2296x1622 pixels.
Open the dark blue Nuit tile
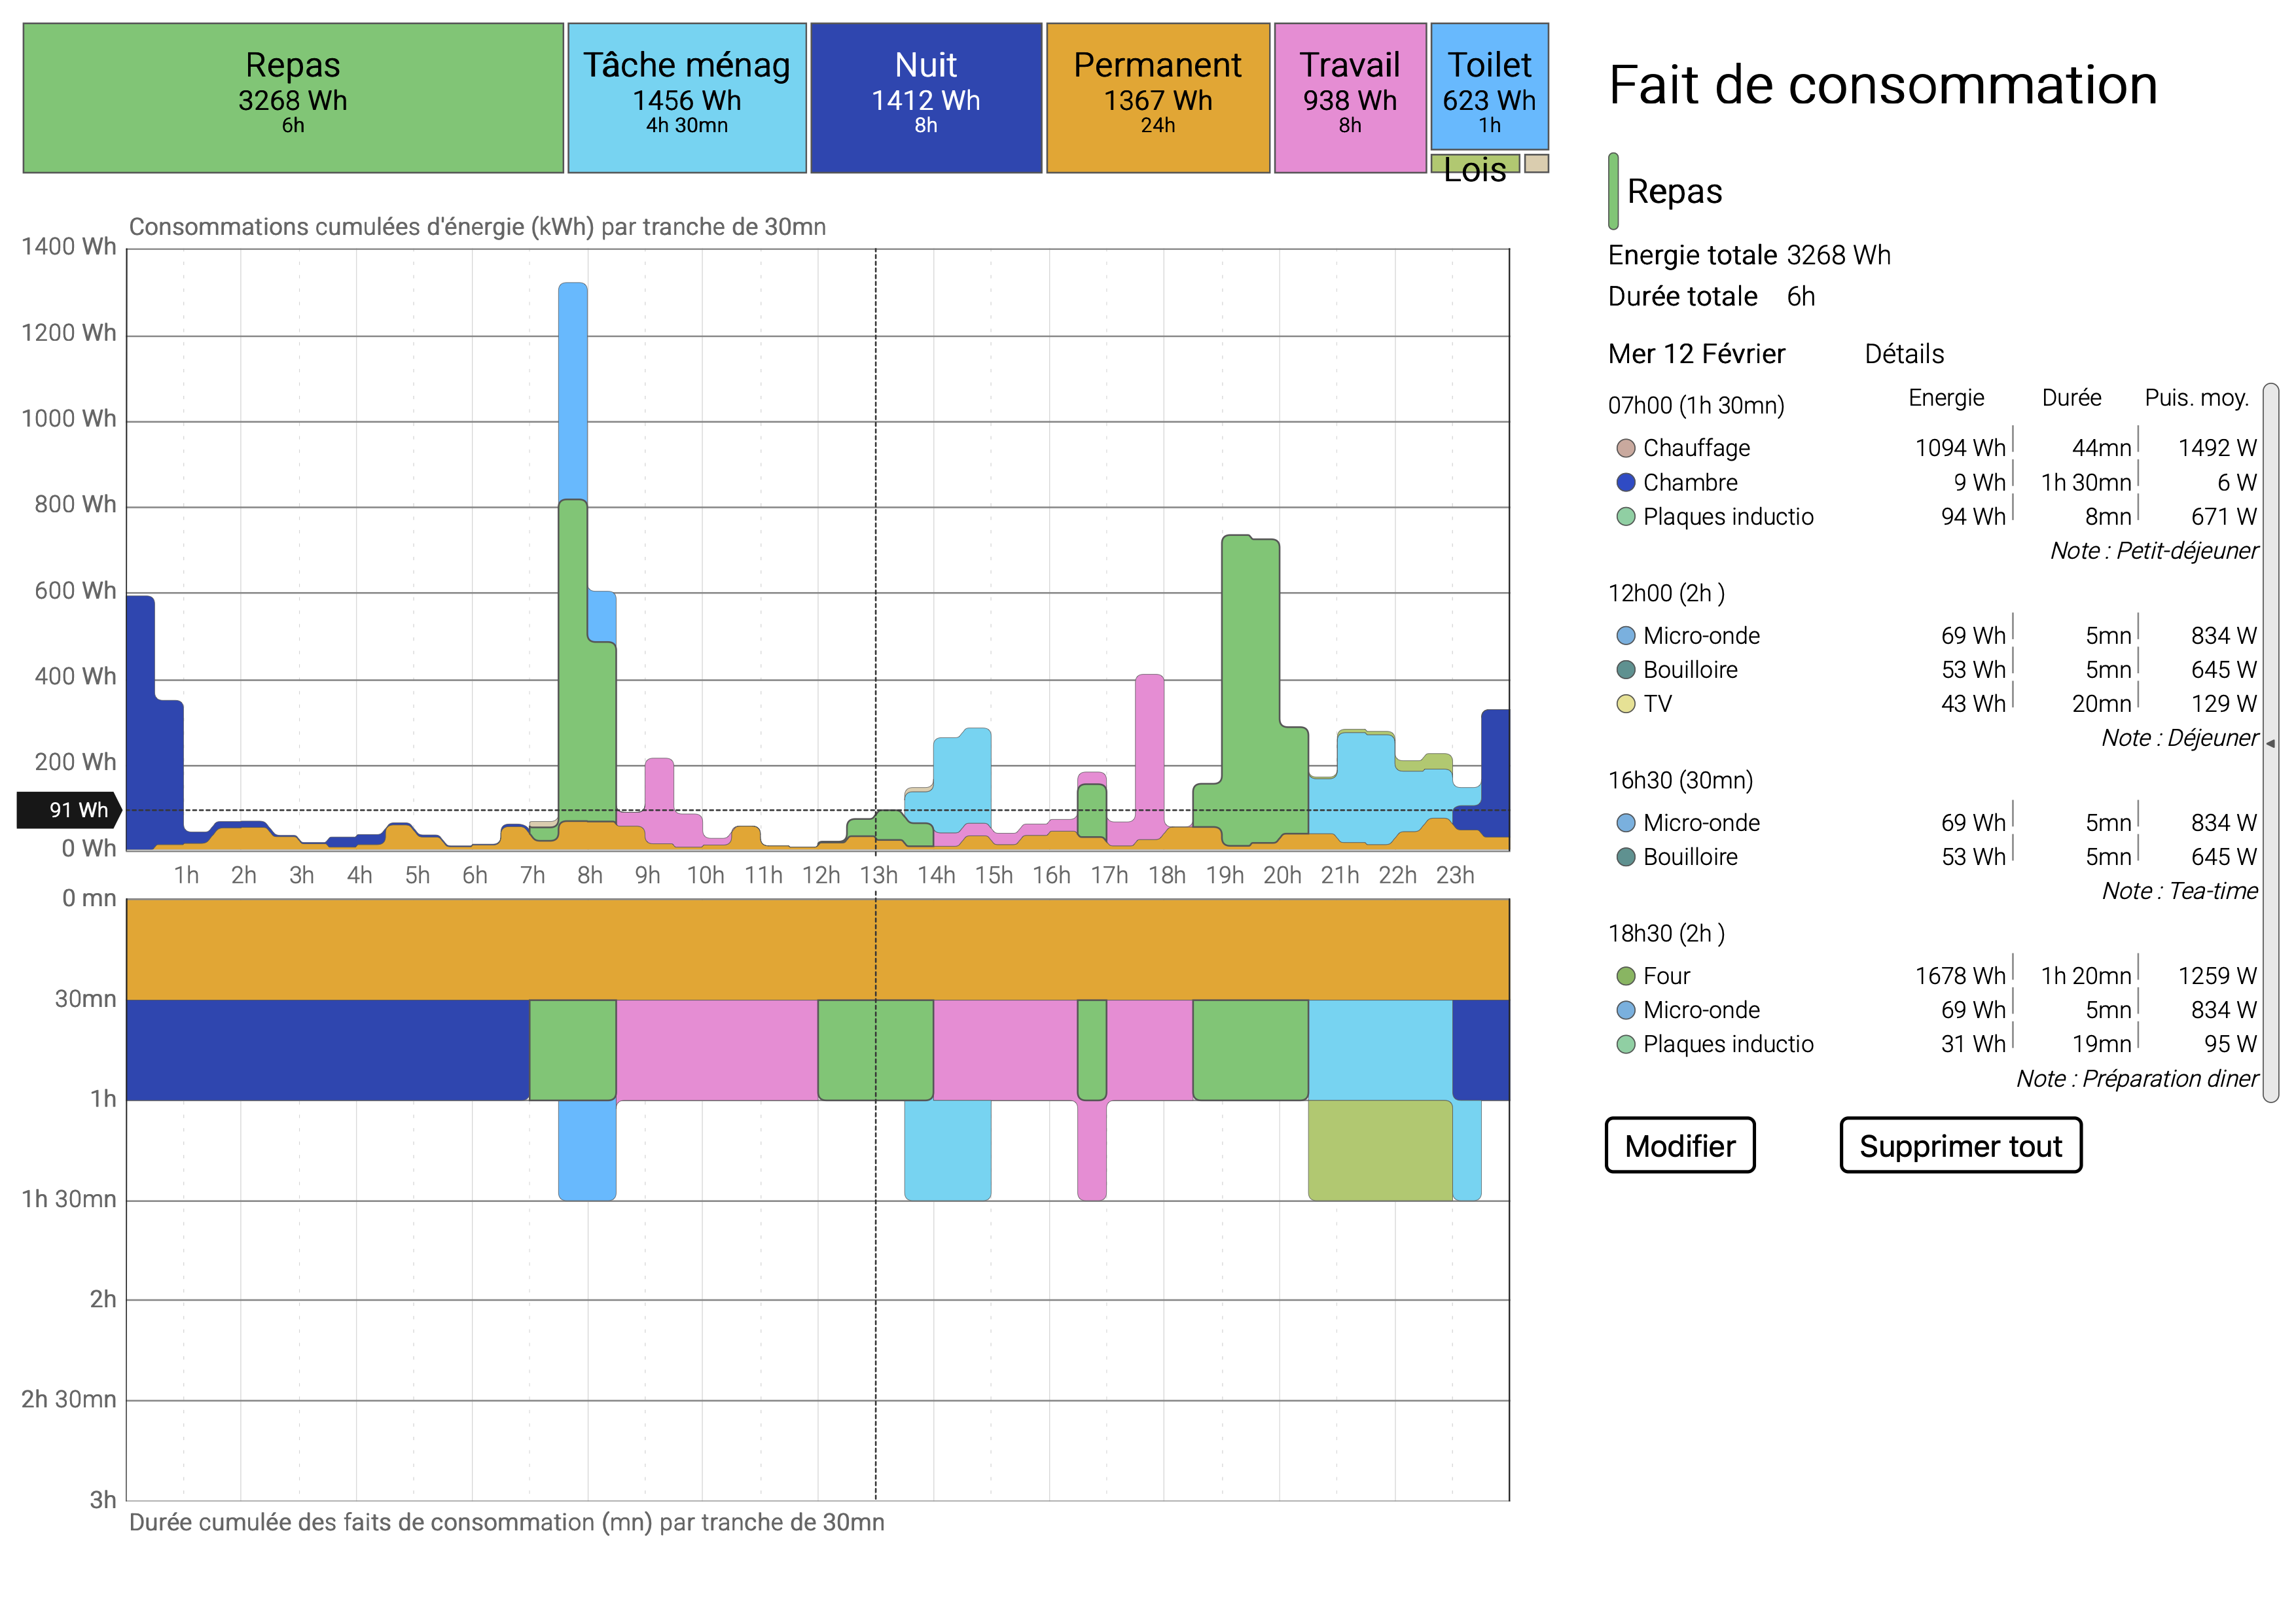pyautogui.click(x=925, y=98)
